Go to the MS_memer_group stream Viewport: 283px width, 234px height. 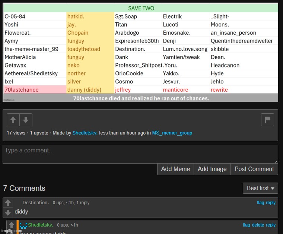coord(172,133)
